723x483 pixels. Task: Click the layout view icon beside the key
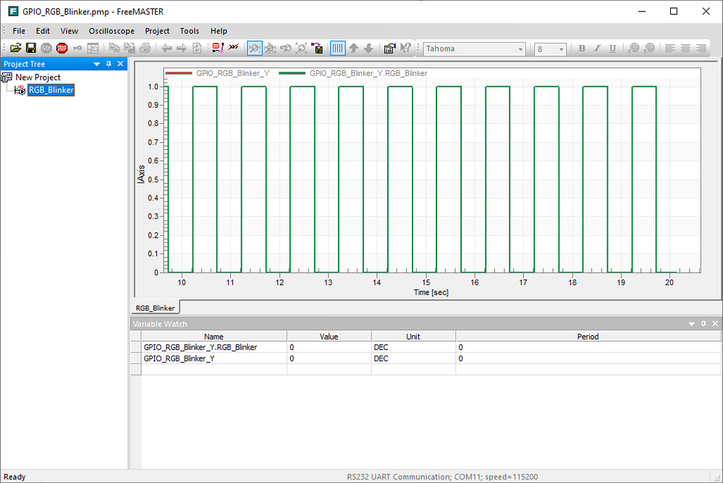(x=93, y=48)
